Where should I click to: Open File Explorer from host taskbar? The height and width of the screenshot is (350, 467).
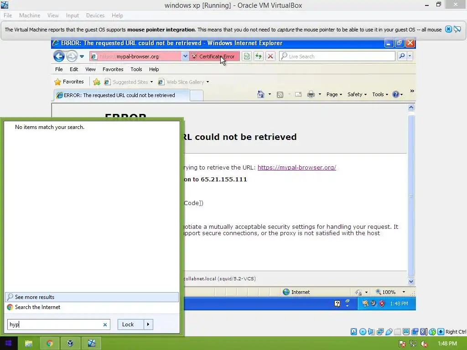[29, 343]
